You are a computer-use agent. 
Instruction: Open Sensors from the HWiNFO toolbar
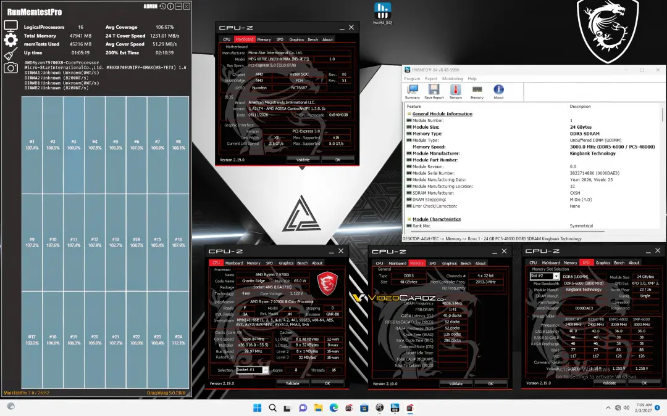click(456, 92)
